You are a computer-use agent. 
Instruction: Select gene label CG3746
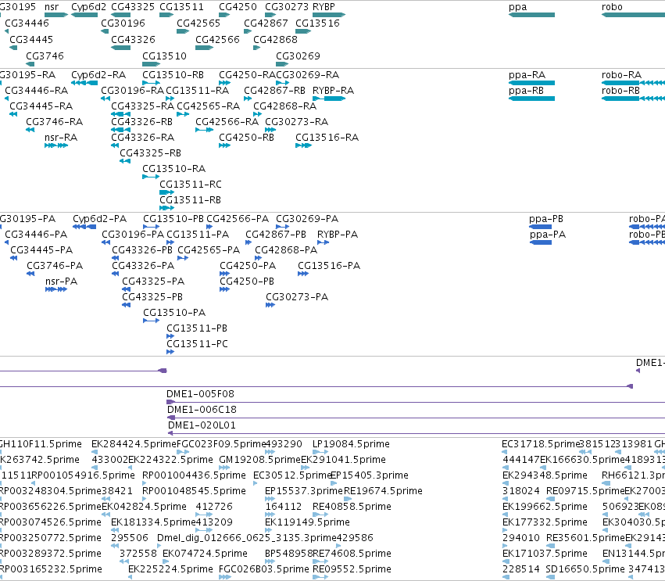45,56
